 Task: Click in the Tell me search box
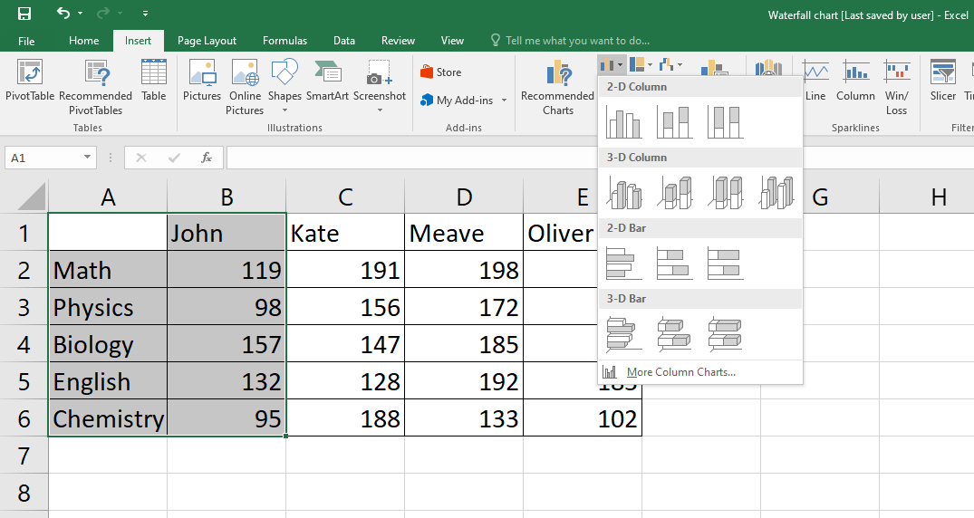[577, 41]
